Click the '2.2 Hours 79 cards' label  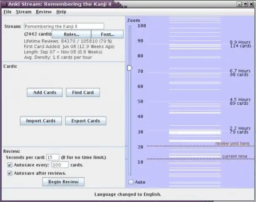240,130
